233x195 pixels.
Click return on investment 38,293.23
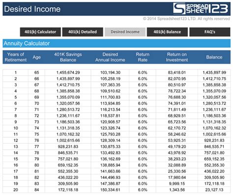[x=177, y=159]
